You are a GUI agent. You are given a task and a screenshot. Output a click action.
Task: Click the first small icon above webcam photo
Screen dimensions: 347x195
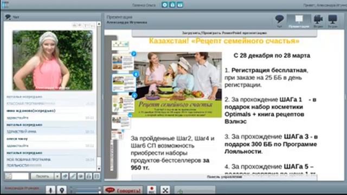tap(75, 25)
